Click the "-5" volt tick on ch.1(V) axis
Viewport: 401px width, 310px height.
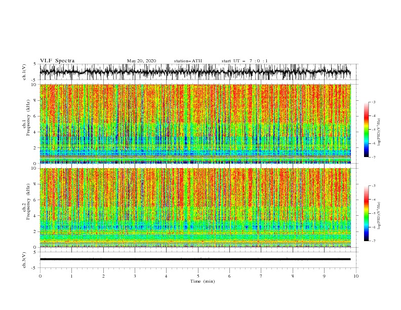[x=34, y=80]
